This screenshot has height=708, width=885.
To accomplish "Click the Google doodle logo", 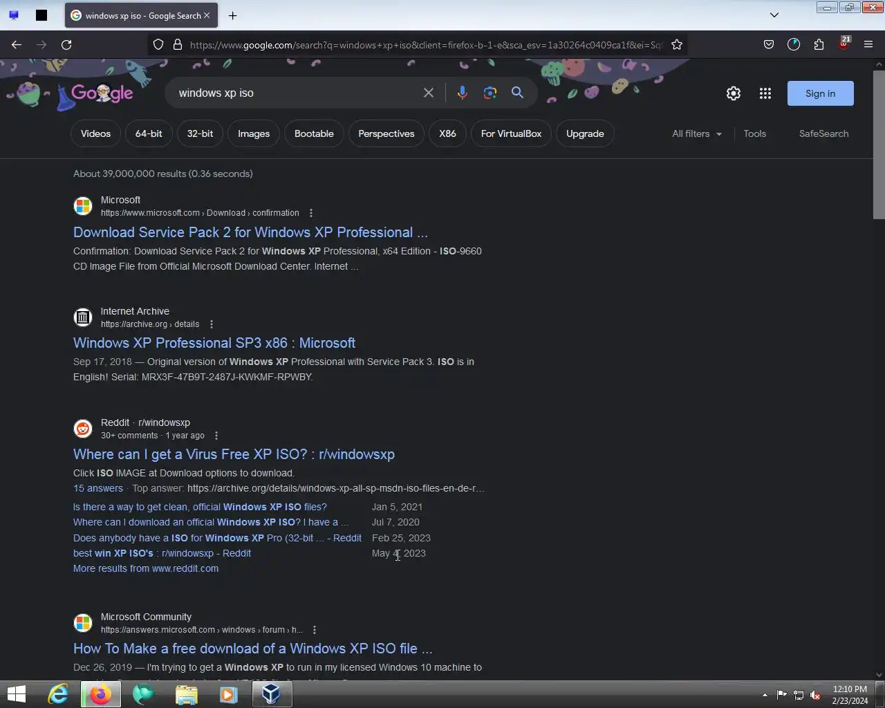I will tap(102, 93).
